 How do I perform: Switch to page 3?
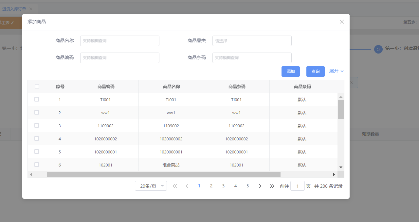(223, 186)
